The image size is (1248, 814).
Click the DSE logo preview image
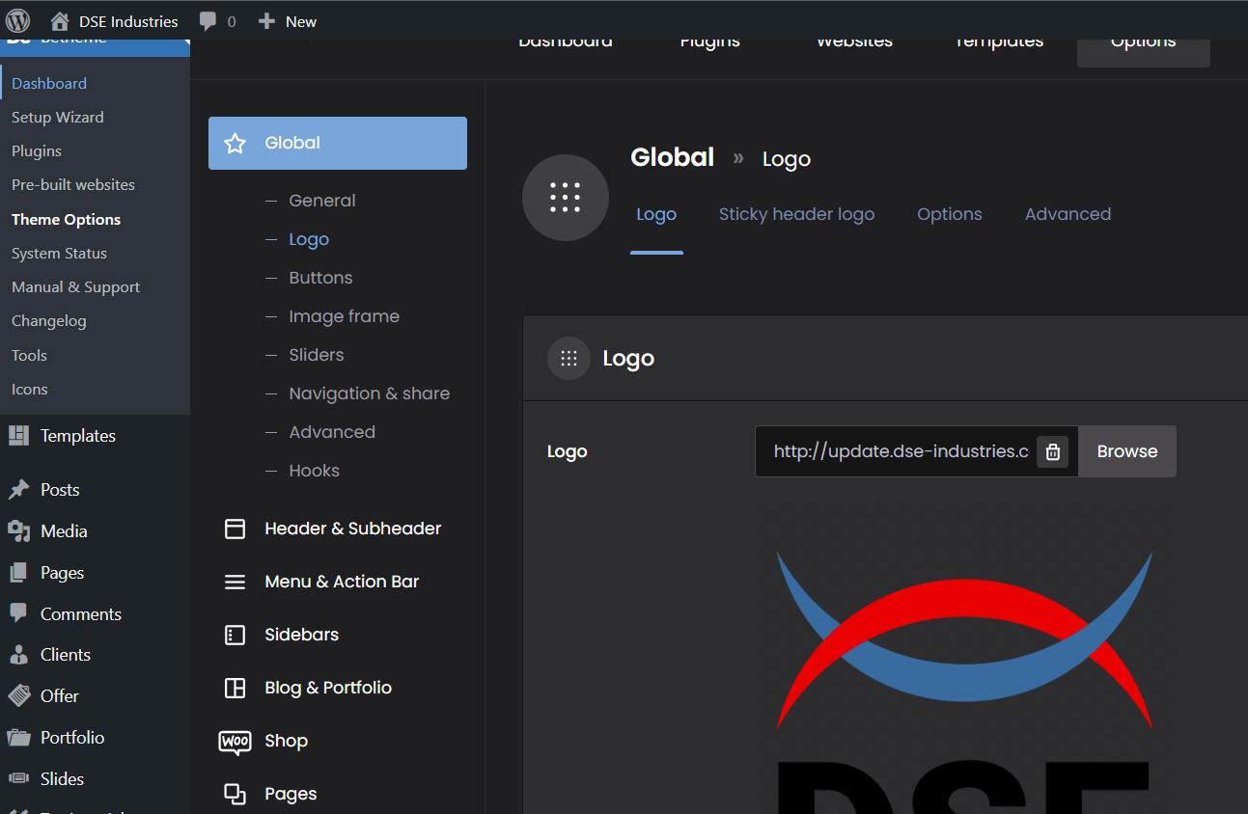click(965, 680)
